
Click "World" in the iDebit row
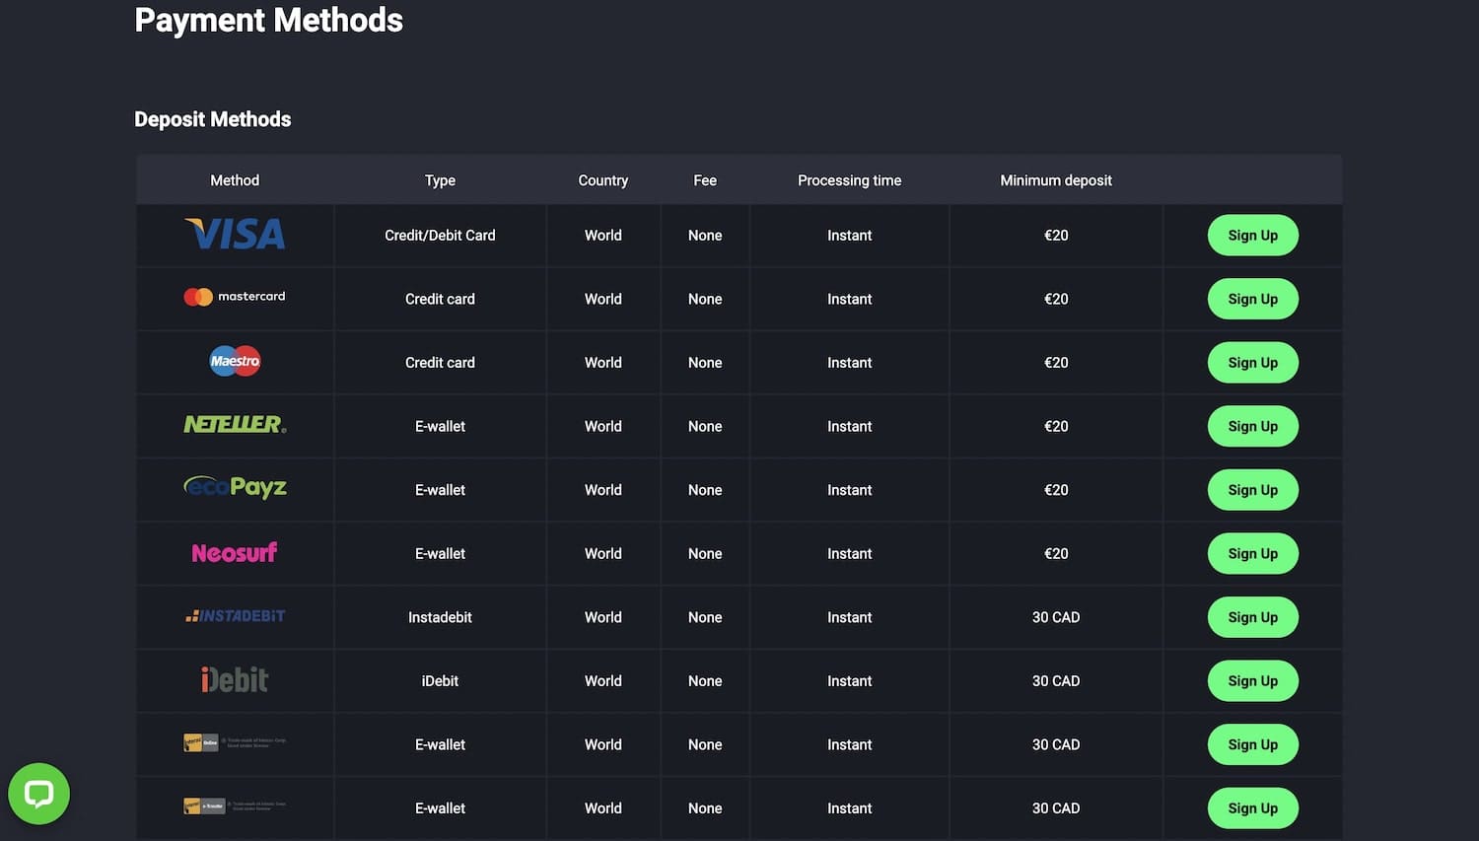click(603, 681)
